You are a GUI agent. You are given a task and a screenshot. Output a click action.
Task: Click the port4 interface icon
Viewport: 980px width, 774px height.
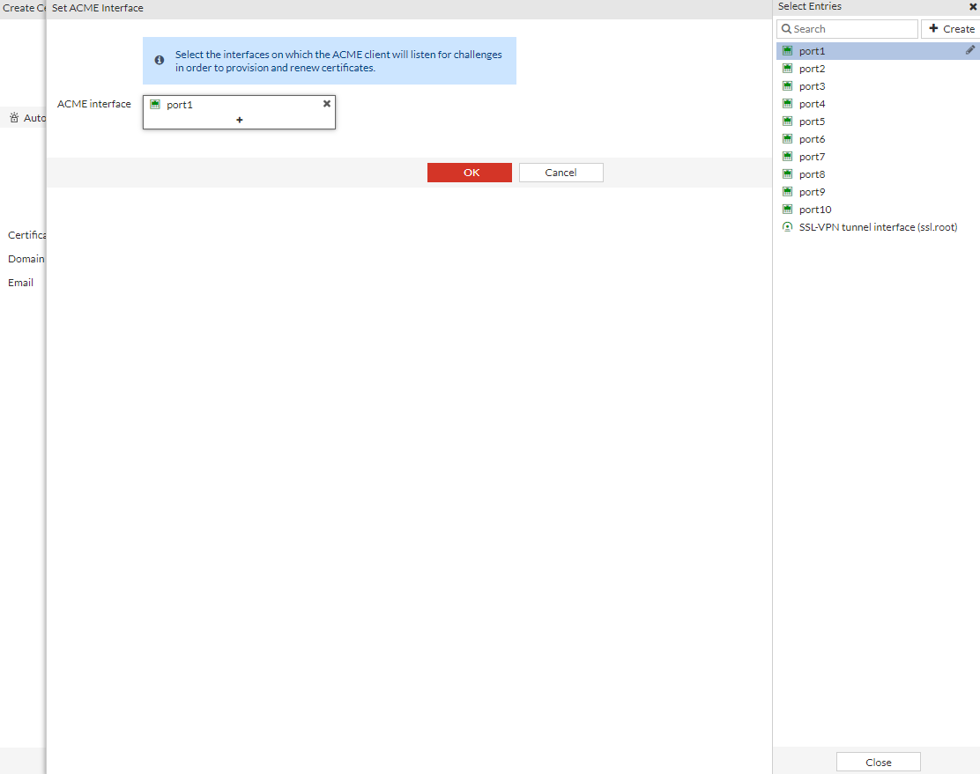[788, 104]
